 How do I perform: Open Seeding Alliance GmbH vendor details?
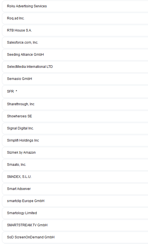click(x=75, y=55)
